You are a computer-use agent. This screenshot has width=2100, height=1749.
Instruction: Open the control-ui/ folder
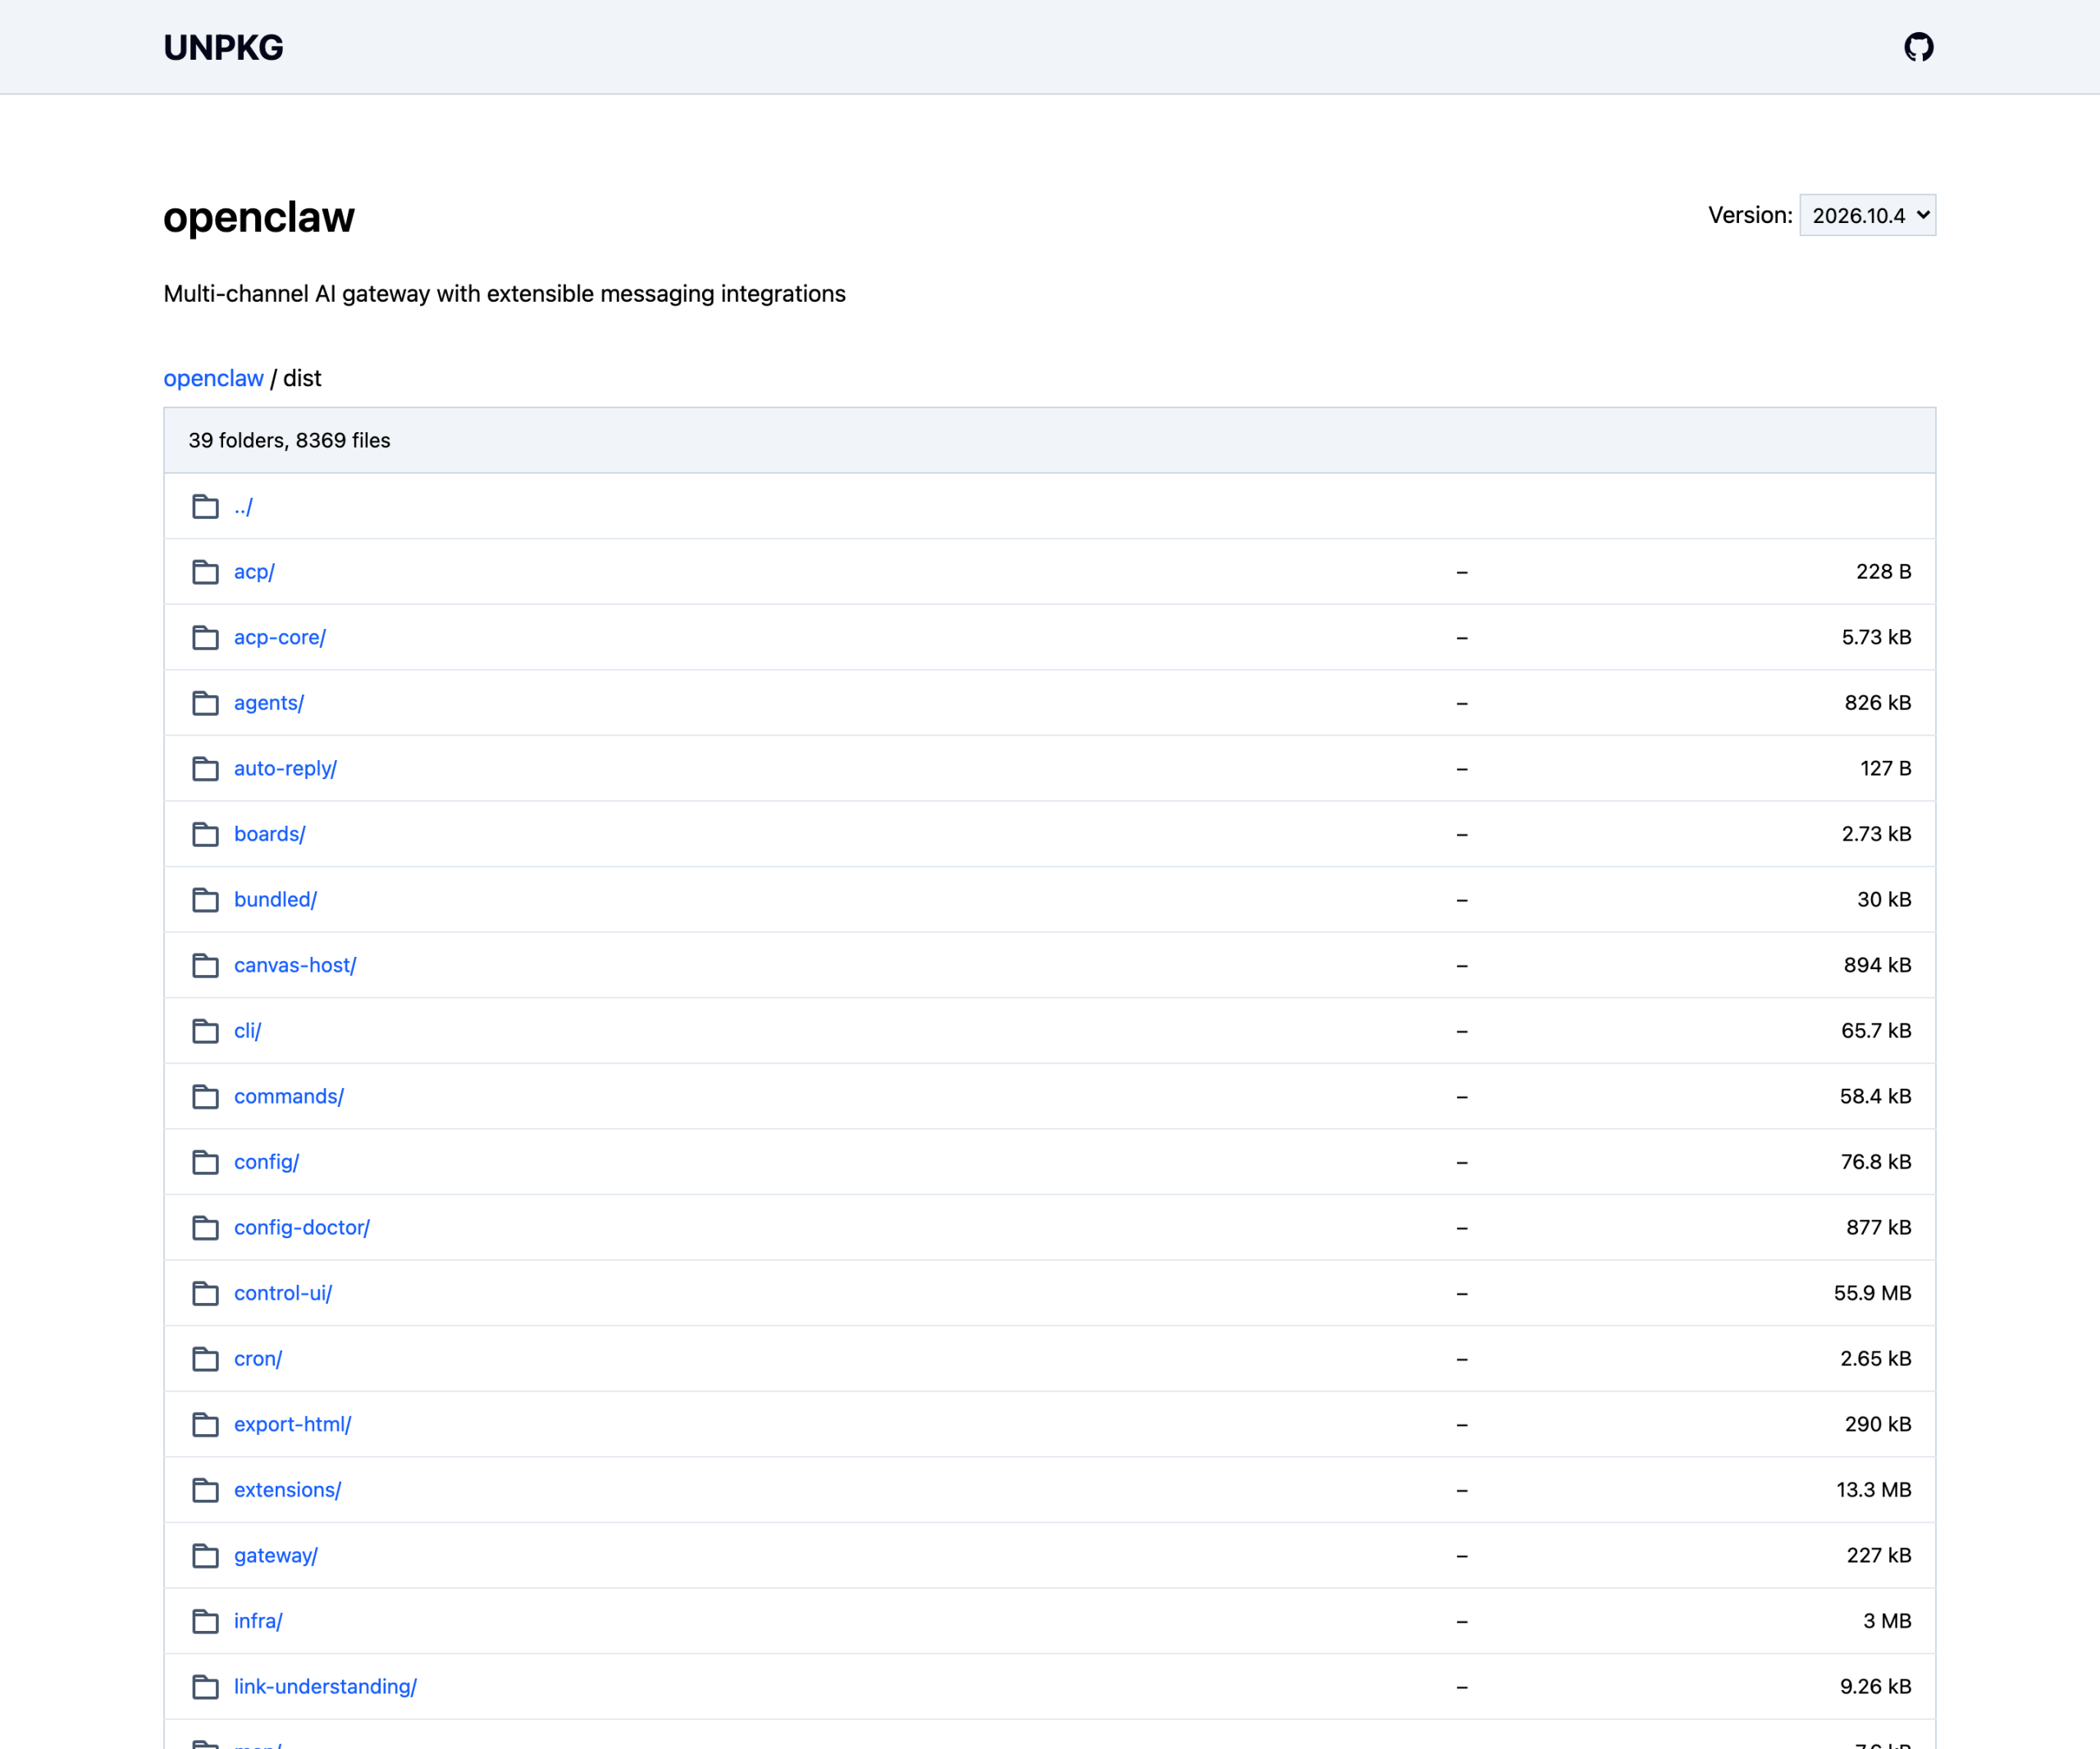tap(283, 1293)
